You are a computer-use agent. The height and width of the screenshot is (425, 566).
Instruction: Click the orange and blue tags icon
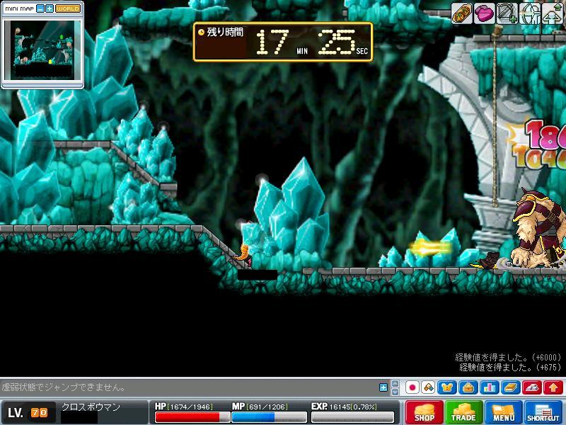(x=429, y=387)
